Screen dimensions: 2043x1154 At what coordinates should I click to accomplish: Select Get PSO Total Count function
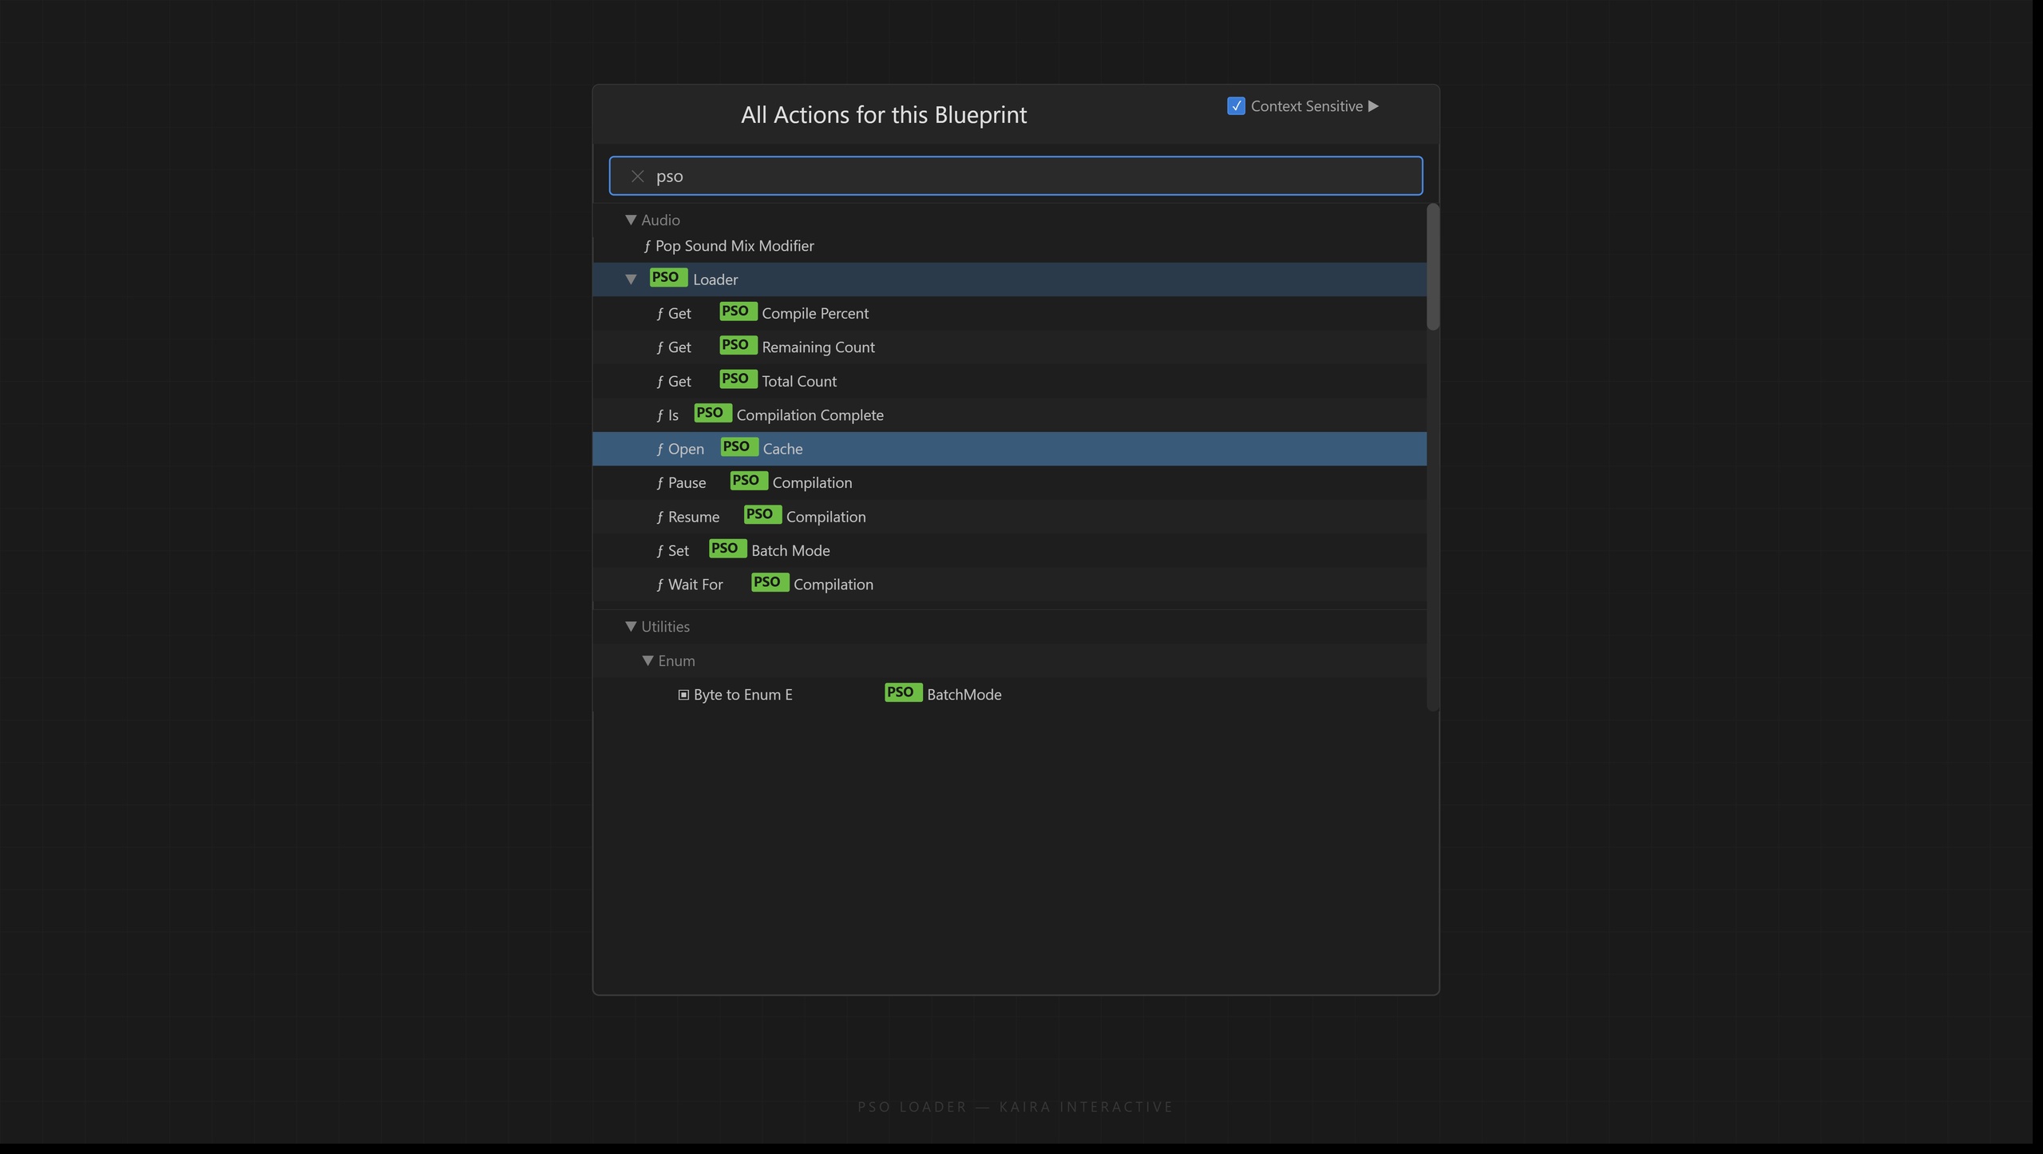click(1009, 381)
